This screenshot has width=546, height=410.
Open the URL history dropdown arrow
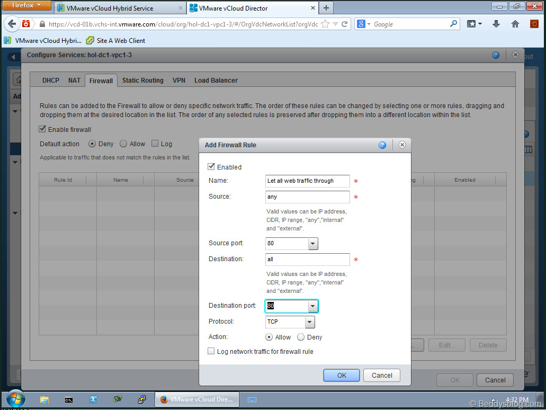[x=335, y=24]
